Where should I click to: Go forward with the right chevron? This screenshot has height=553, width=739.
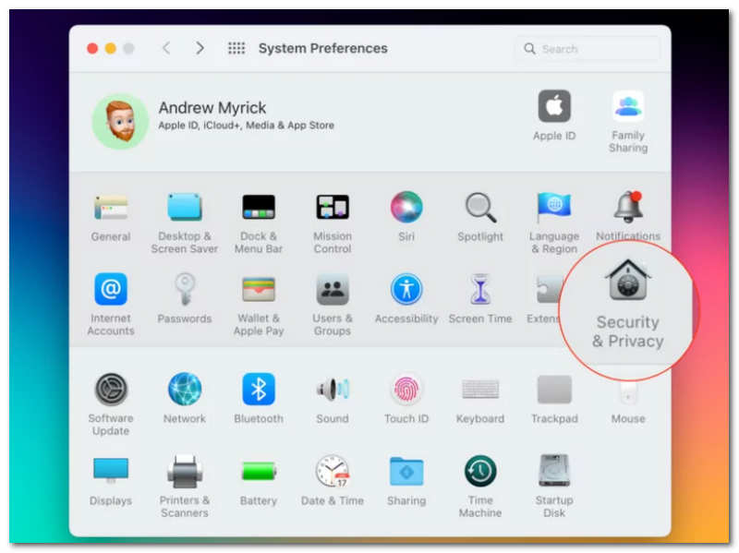point(200,48)
